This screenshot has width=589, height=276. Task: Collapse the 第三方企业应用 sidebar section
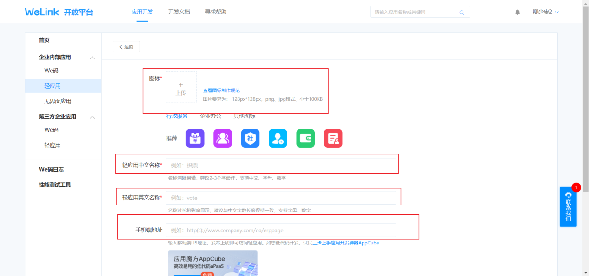click(x=92, y=117)
